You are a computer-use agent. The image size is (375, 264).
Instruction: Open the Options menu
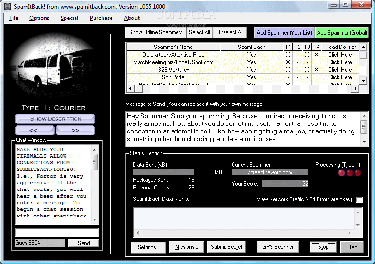pyautogui.click(x=39, y=18)
